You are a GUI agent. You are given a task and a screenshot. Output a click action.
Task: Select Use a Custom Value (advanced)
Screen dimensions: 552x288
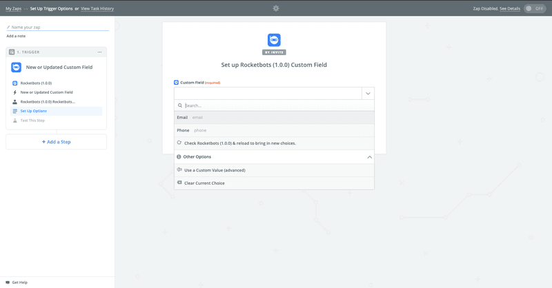274,170
